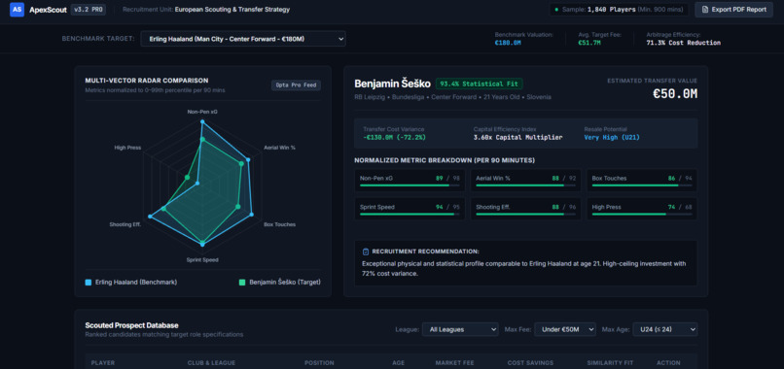This screenshot has height=369, width=784.
Task: Click the blue Erling Haaland legend swatch
Action: pyautogui.click(x=89, y=283)
